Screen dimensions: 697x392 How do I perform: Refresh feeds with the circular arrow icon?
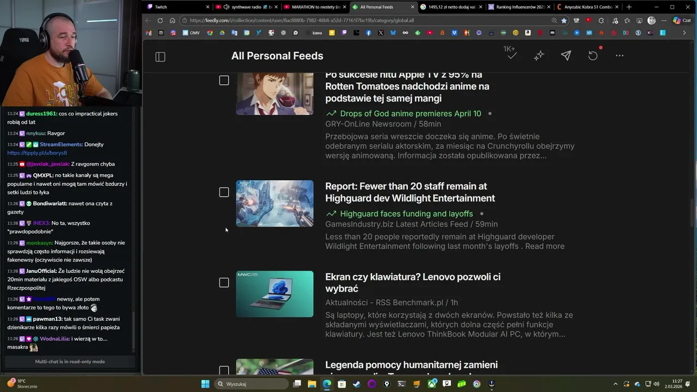(593, 56)
